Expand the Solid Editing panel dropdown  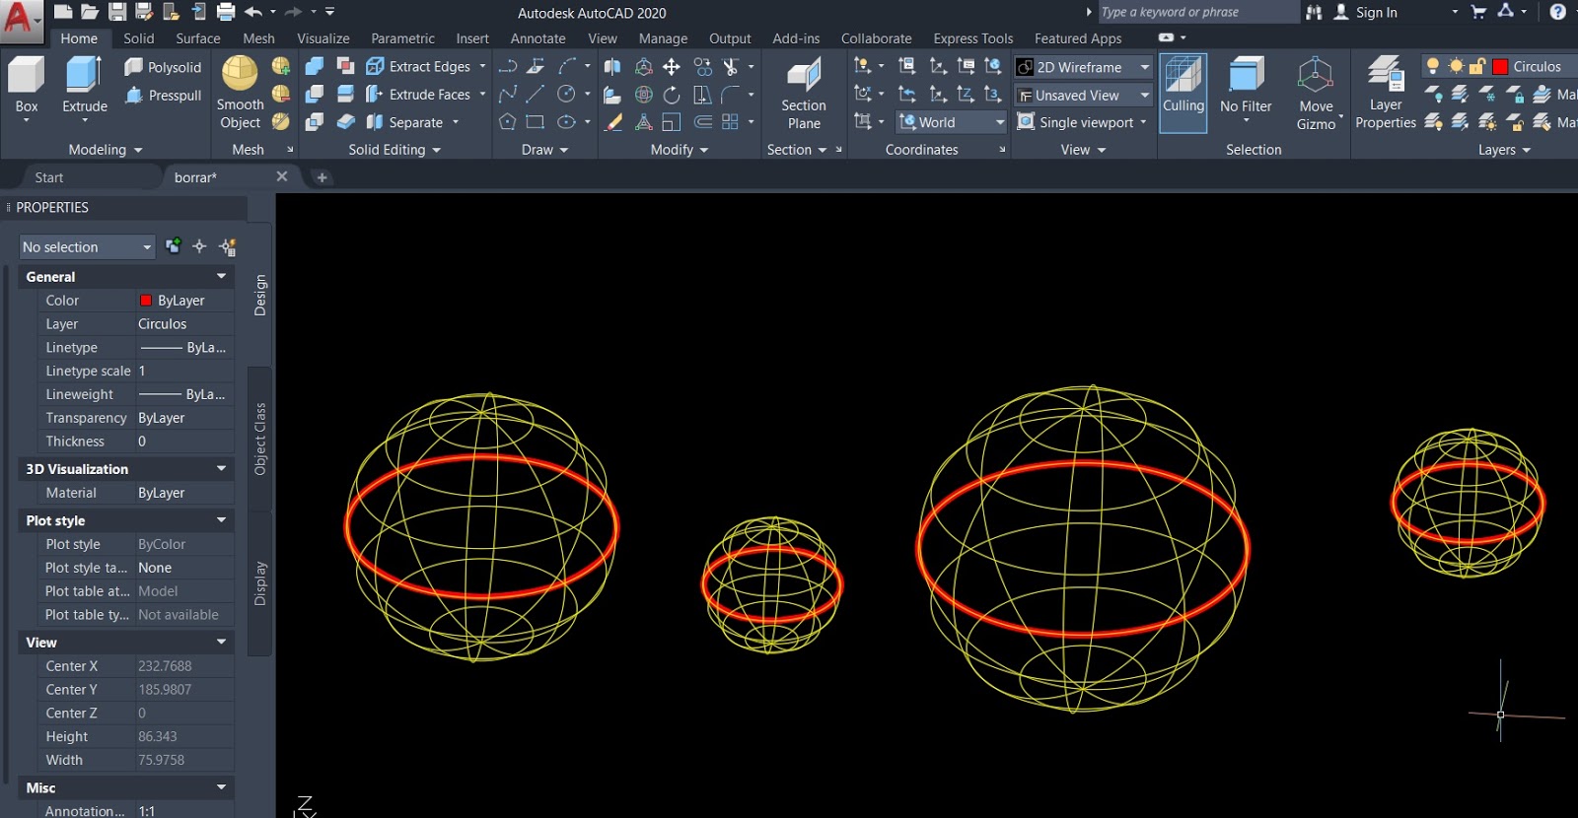394,150
